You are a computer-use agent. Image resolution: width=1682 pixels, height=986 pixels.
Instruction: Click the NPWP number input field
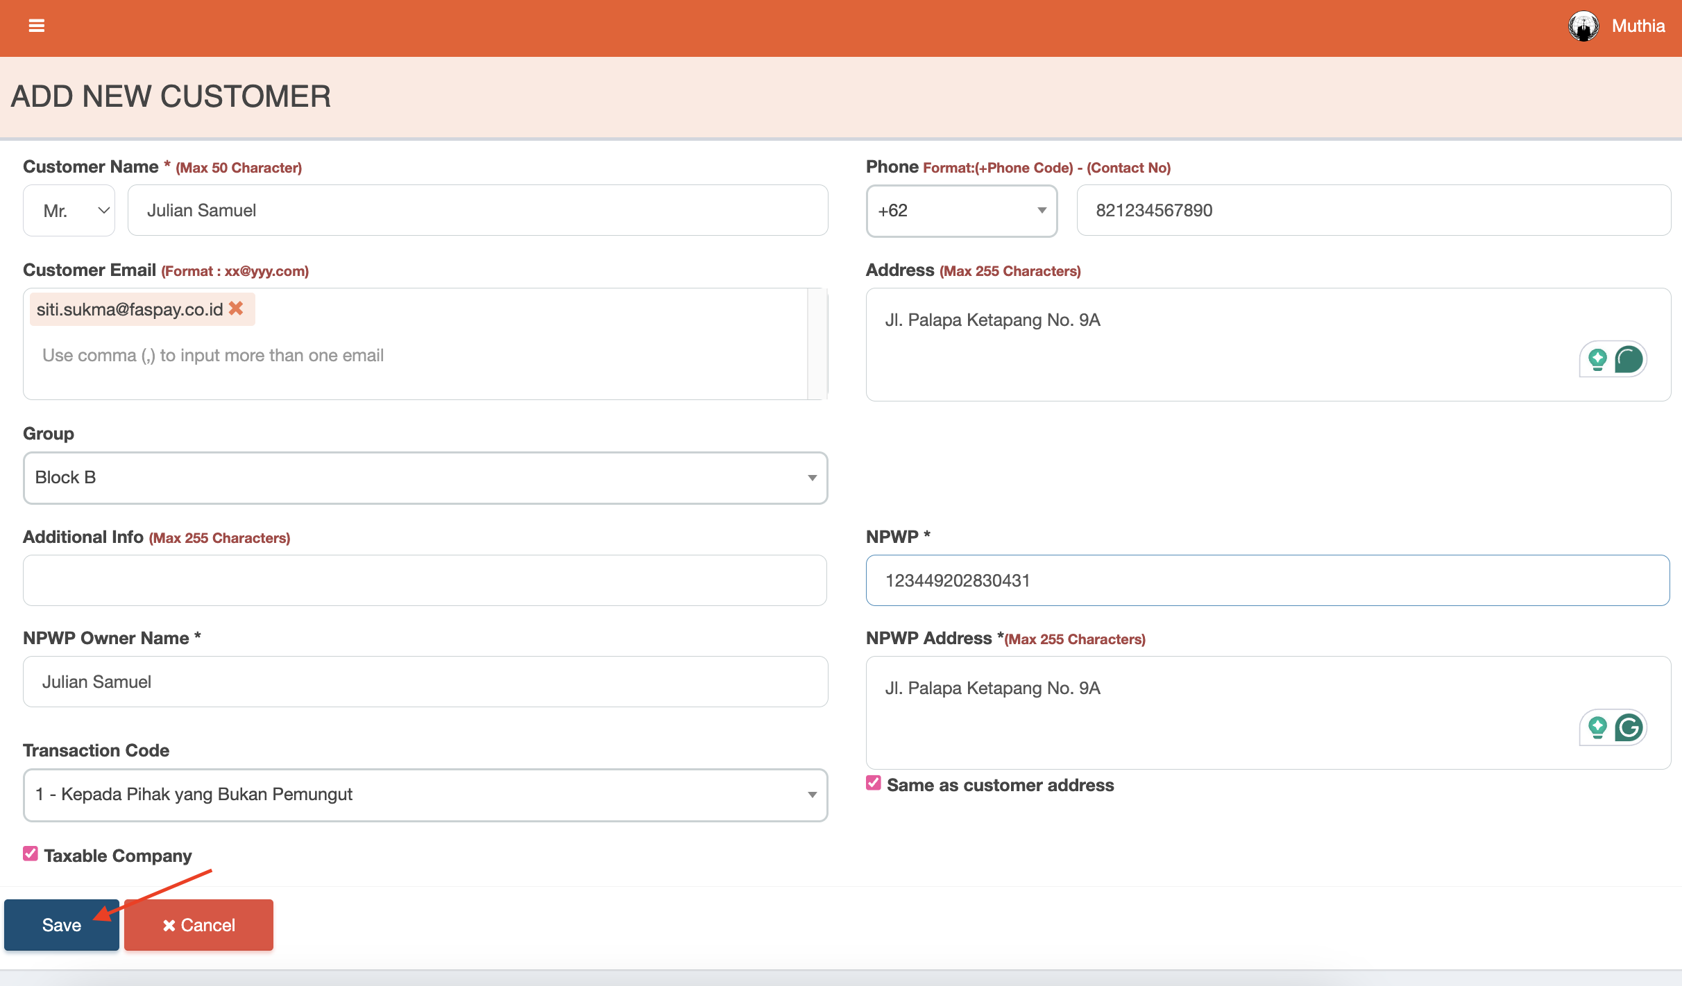coord(1267,580)
